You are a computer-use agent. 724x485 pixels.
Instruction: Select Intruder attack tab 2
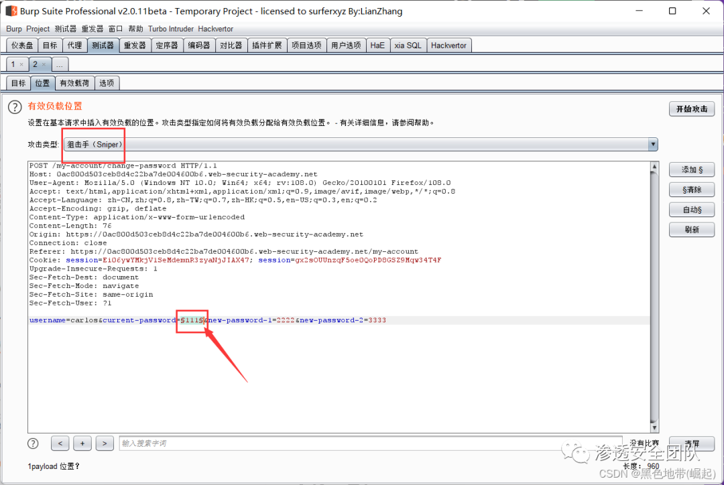point(35,64)
